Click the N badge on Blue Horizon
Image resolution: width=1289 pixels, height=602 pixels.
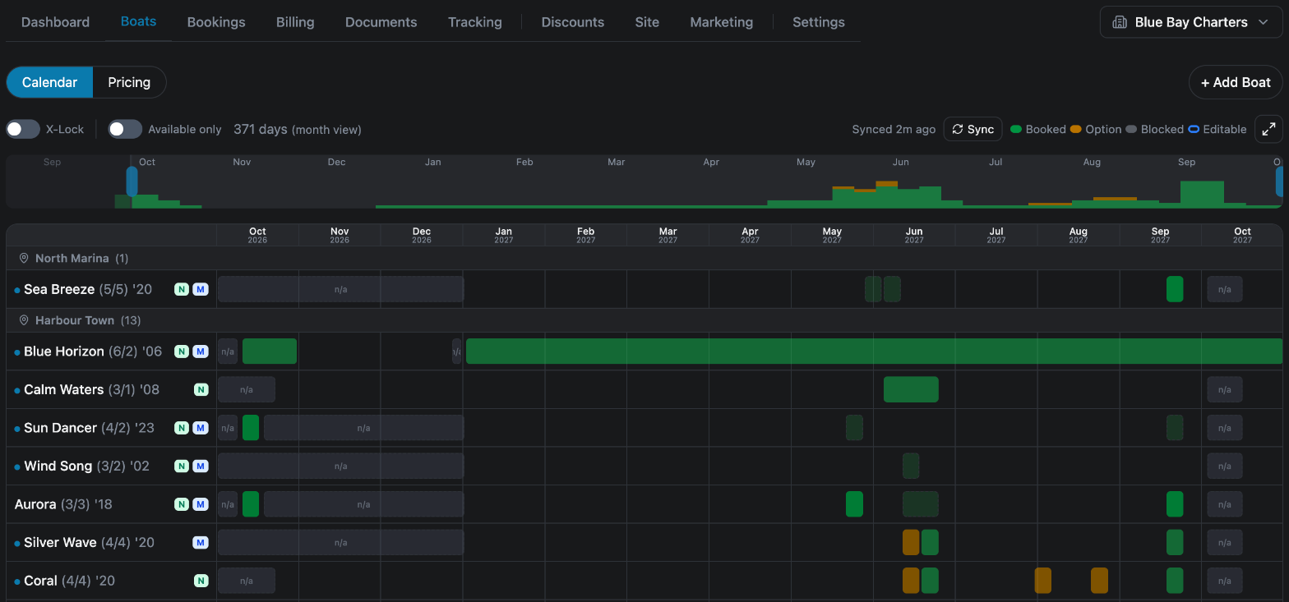pyautogui.click(x=182, y=352)
